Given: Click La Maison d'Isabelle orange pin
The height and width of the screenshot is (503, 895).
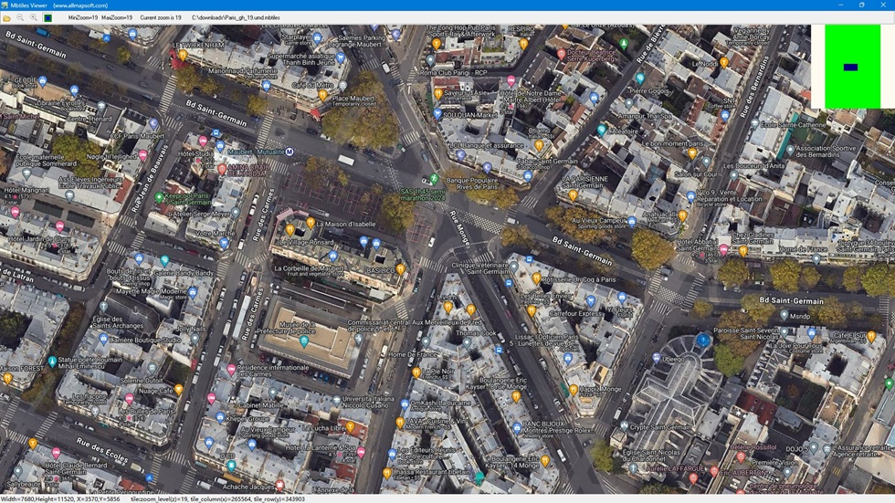Looking at the screenshot, I should tap(311, 223).
